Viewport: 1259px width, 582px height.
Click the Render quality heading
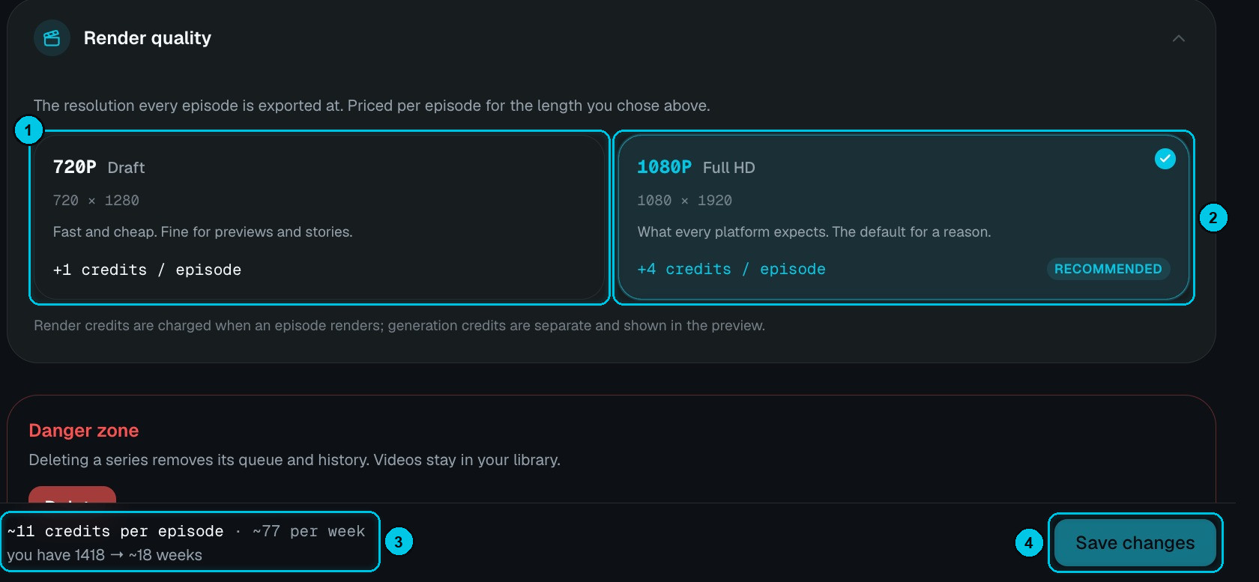pyautogui.click(x=148, y=38)
